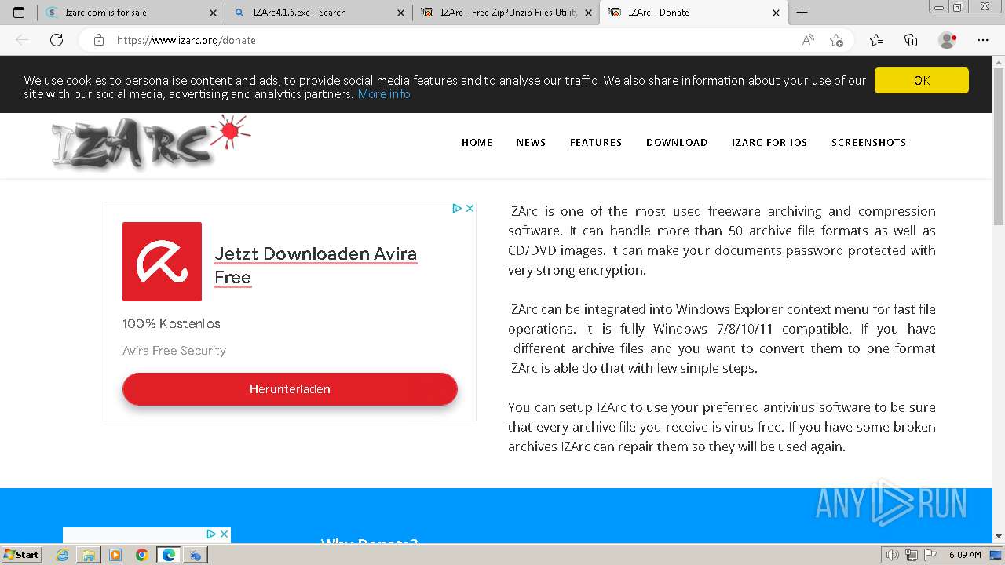This screenshot has height=565, width=1005.
Task: Open media player taskbar icon
Action: tap(115, 555)
